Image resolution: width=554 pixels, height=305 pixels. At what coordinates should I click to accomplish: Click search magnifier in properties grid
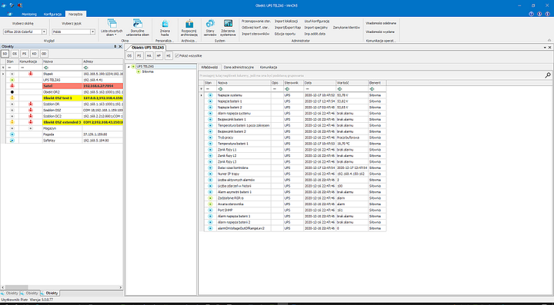coord(548,75)
